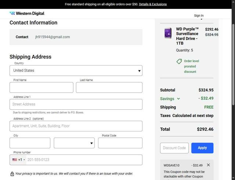Open Details & Exclusions shipping link

pyautogui.click(x=153, y=4)
